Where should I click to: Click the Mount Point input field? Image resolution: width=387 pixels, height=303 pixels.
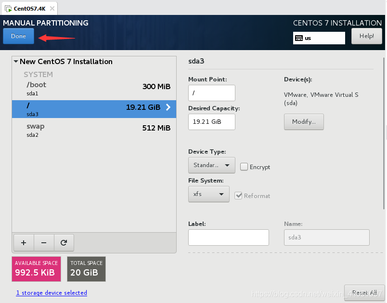(x=212, y=93)
